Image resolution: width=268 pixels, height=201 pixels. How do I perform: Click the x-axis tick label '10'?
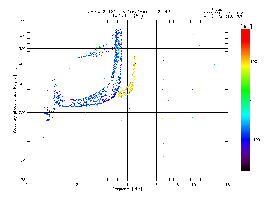click(194, 185)
